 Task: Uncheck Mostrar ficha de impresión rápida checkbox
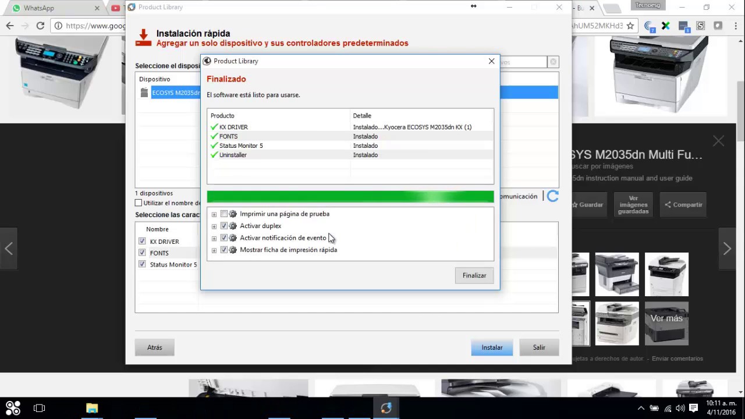pos(224,250)
